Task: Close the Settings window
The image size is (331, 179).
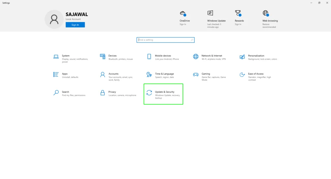Action: [327, 3]
